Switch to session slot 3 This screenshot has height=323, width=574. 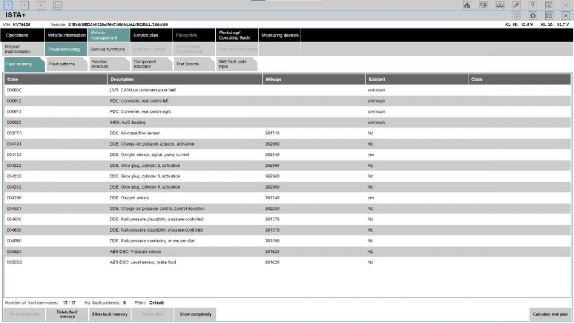pos(41,5)
